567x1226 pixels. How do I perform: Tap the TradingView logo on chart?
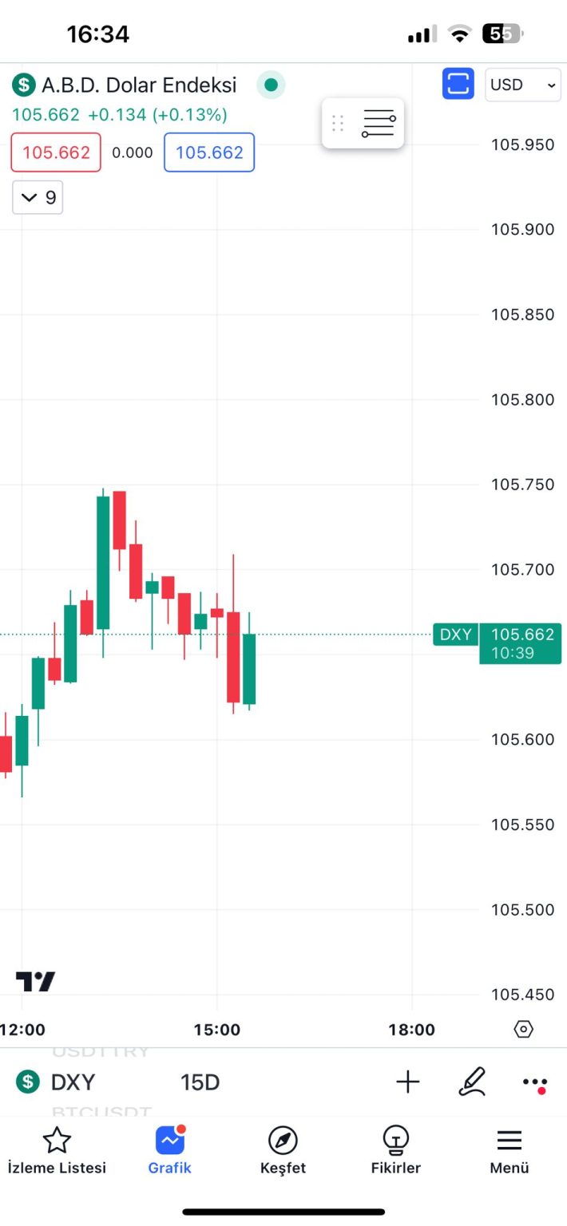pyautogui.click(x=36, y=981)
